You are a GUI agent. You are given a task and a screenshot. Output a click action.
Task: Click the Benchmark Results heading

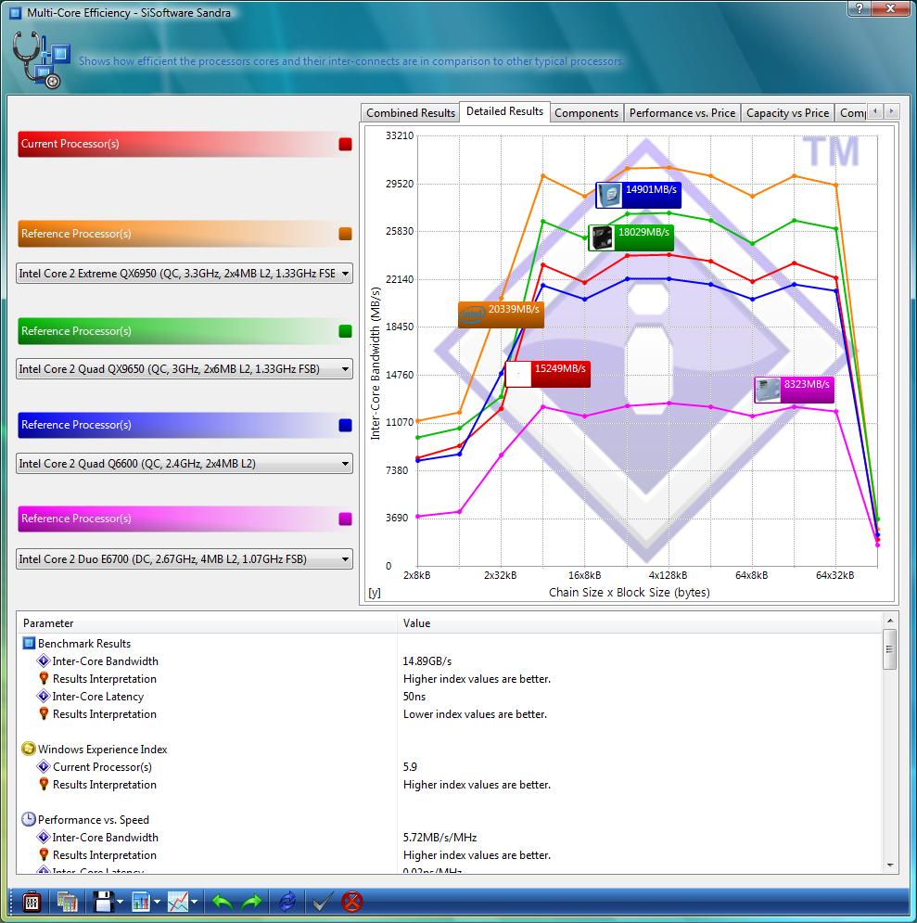click(x=84, y=644)
